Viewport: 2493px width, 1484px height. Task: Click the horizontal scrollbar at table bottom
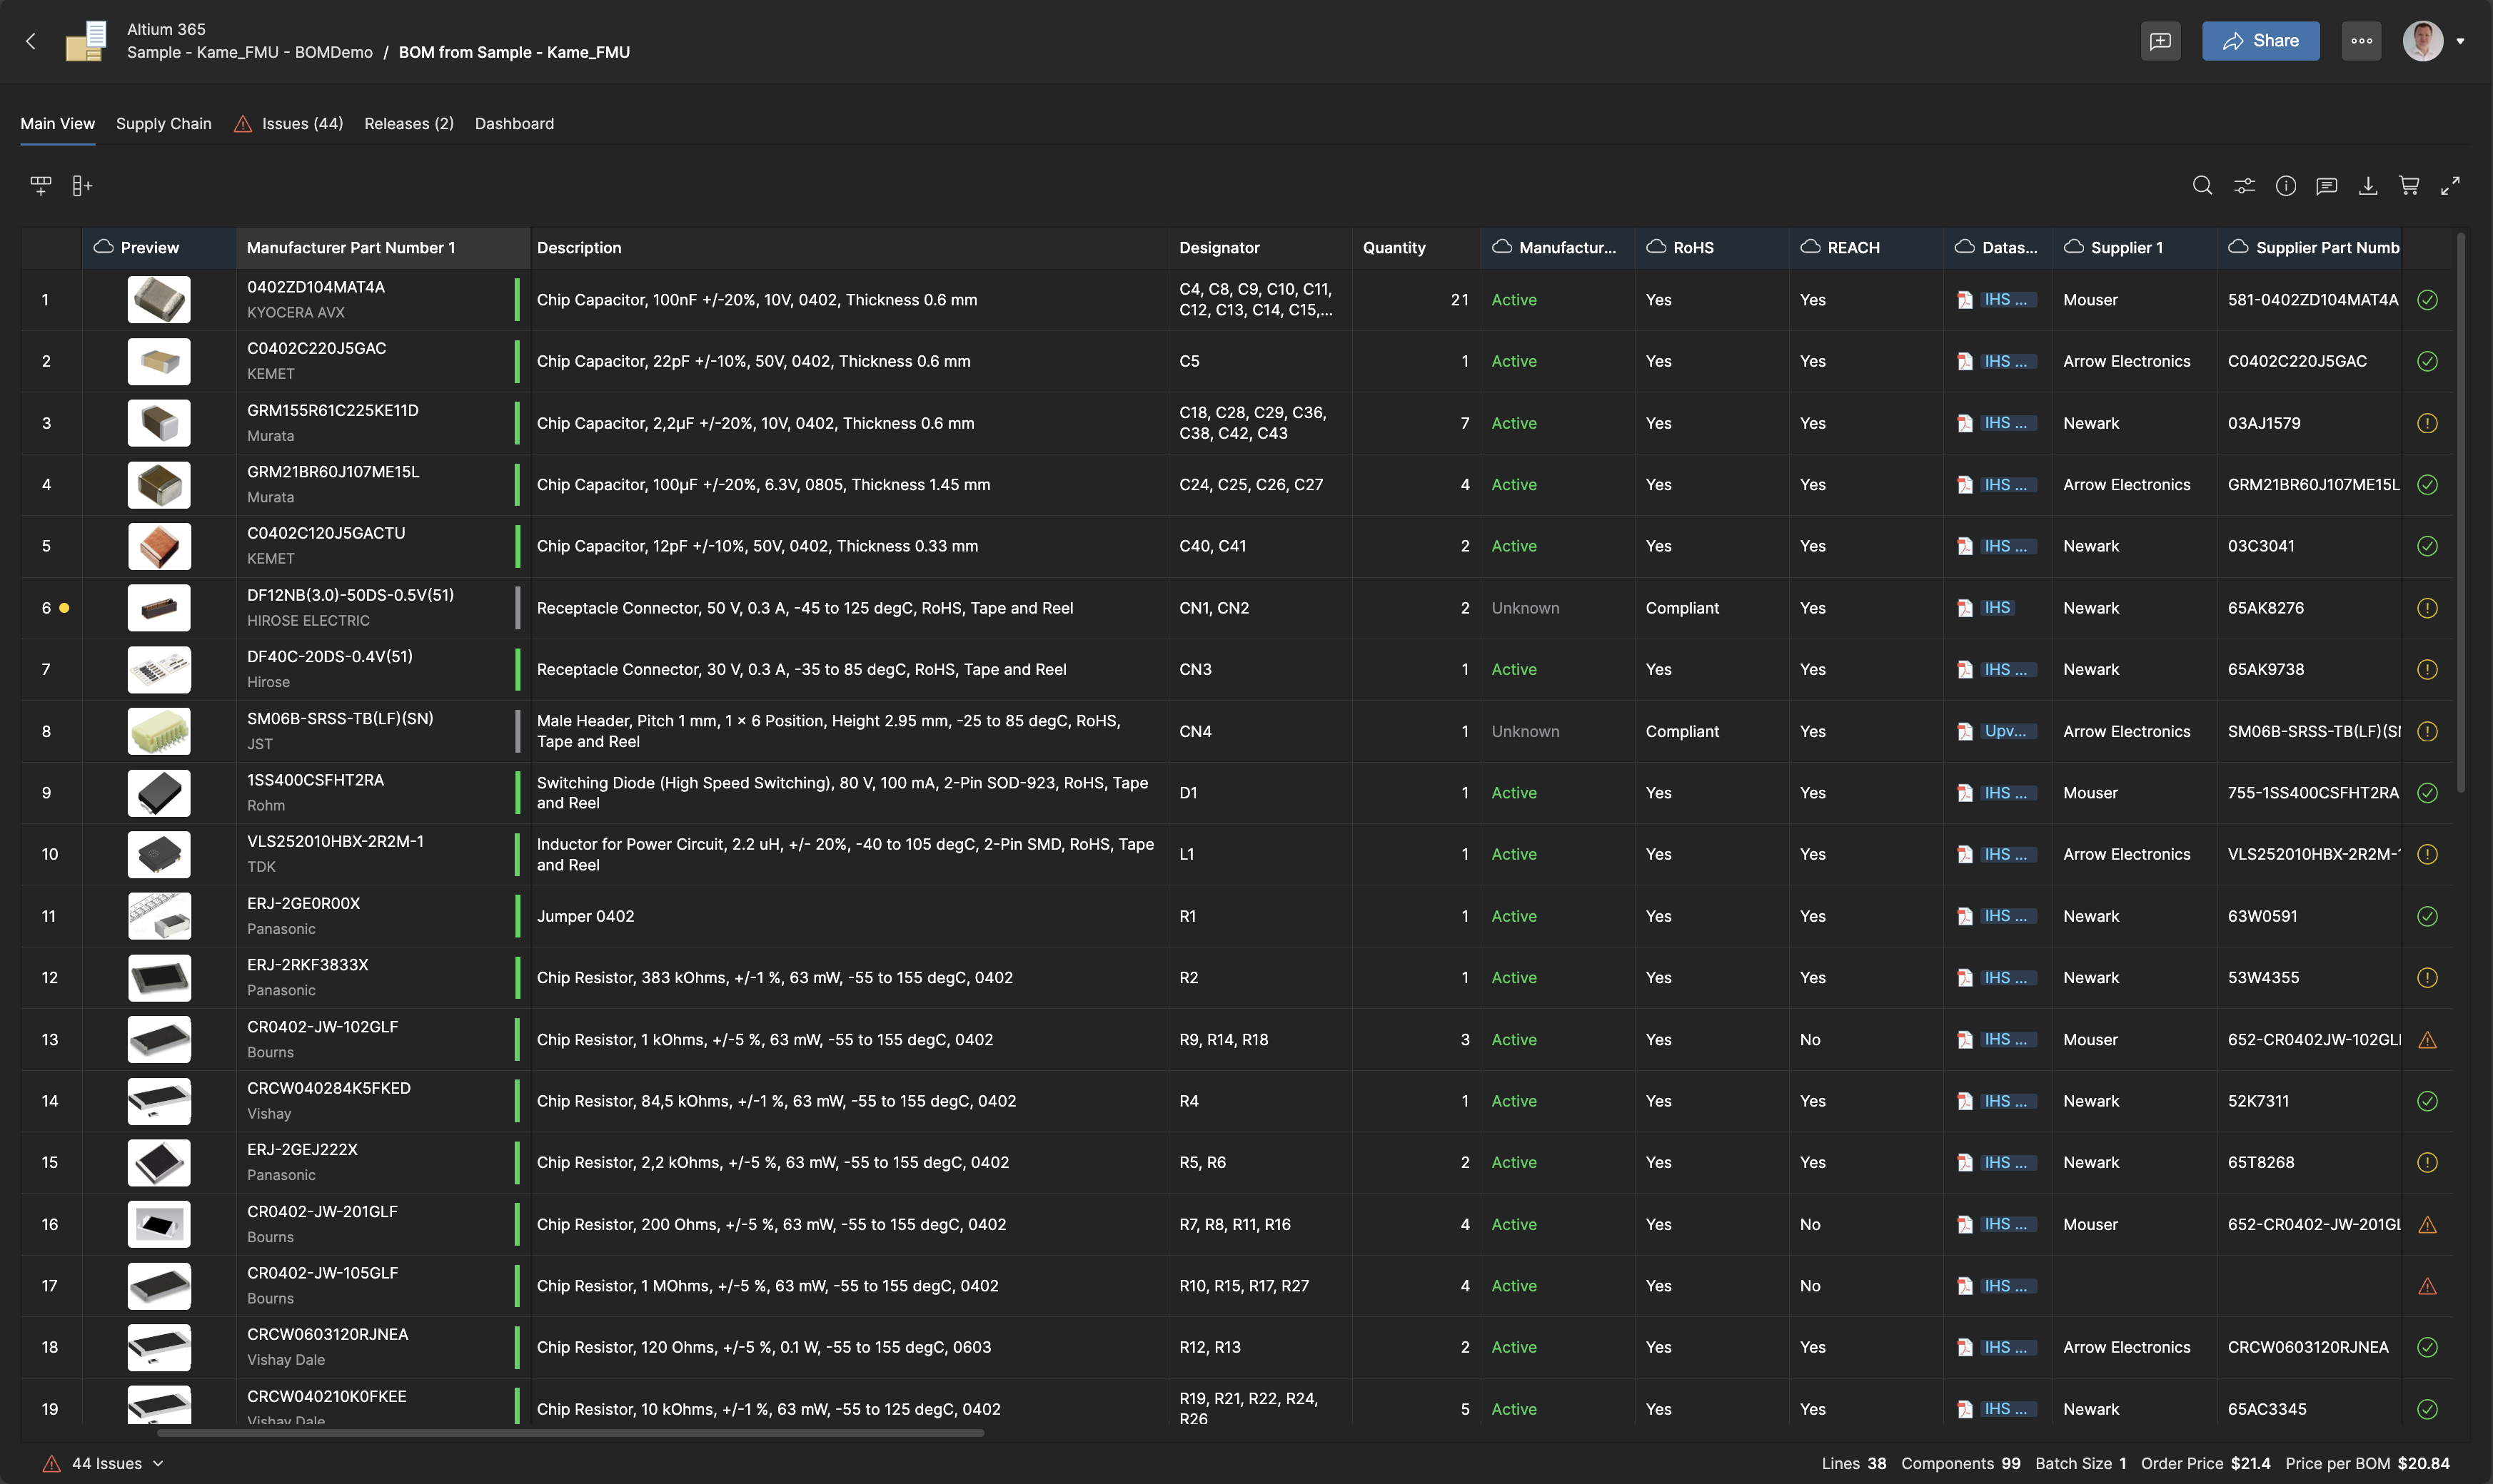(570, 1433)
